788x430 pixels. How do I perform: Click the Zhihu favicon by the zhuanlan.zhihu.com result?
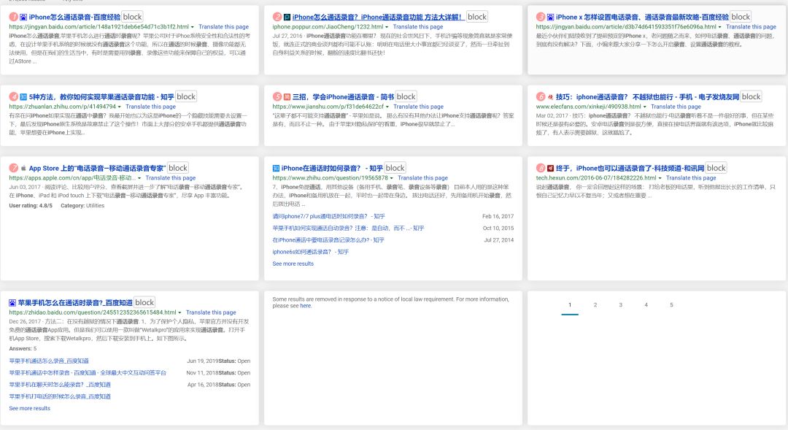click(x=23, y=96)
